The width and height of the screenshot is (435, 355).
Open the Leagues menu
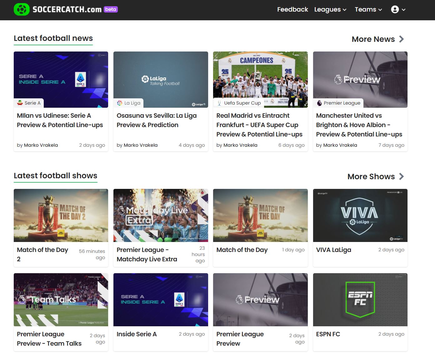330,9
